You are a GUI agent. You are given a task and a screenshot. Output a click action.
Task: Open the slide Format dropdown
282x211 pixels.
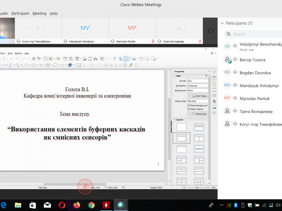pyautogui.click(x=197, y=81)
